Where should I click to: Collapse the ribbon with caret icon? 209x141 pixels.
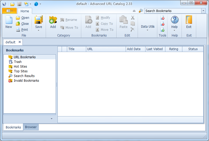point(134,11)
